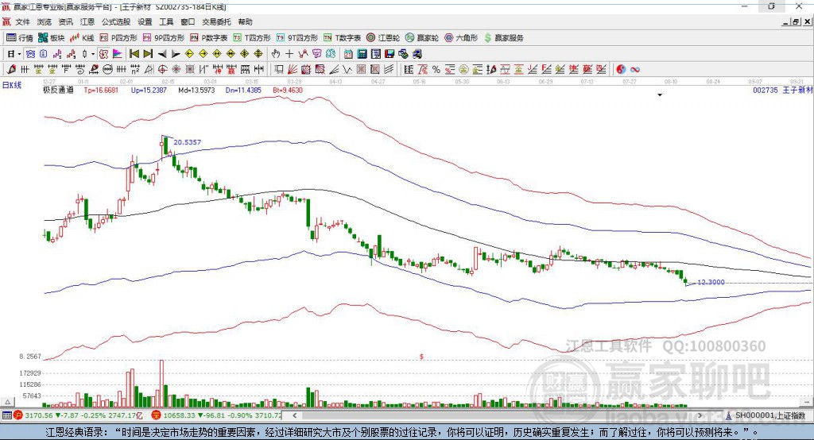
Task: Select the red crosshair circle tool
Action: [x=163, y=70]
